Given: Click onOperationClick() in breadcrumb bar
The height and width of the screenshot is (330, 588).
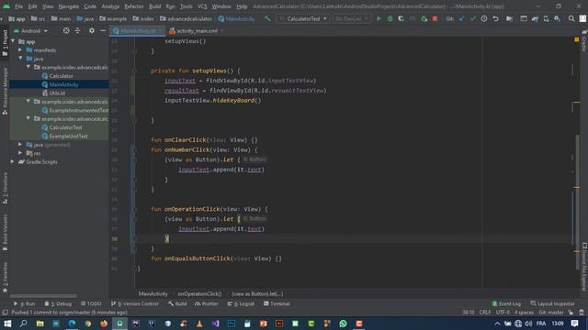Looking at the screenshot, I should pos(199,294).
